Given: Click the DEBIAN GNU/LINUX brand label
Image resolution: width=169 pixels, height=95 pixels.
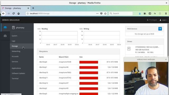Looking at the screenshot, I should (x=11, y=20).
